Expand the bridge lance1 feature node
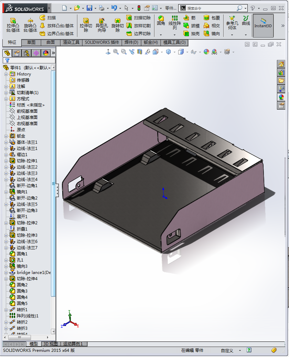The width and height of the screenshot is (289, 357). 6,273
